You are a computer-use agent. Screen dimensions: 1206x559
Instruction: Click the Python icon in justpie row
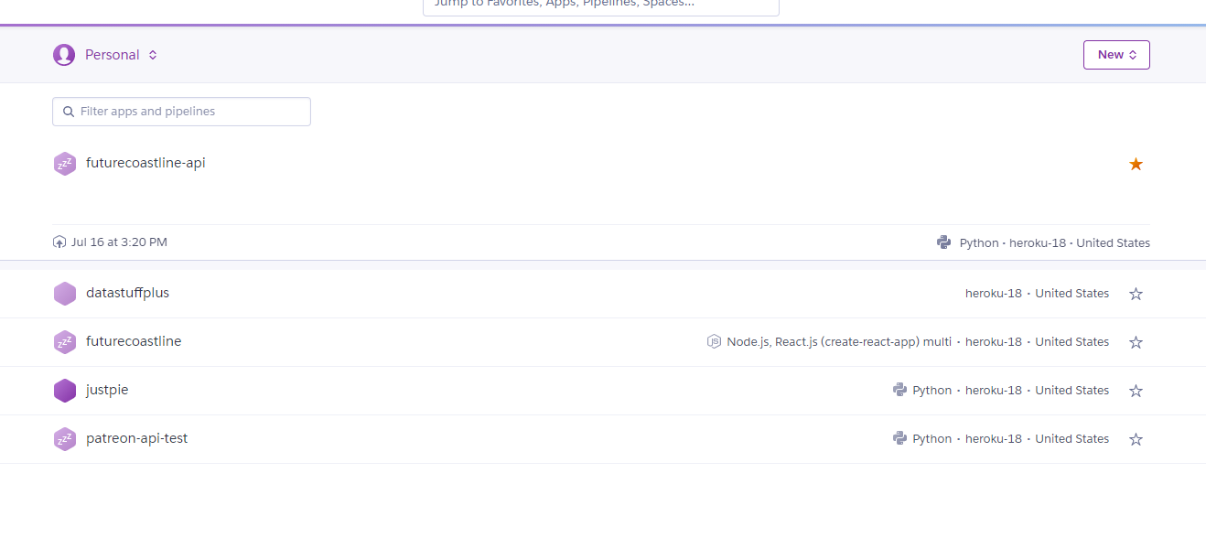pyautogui.click(x=900, y=390)
